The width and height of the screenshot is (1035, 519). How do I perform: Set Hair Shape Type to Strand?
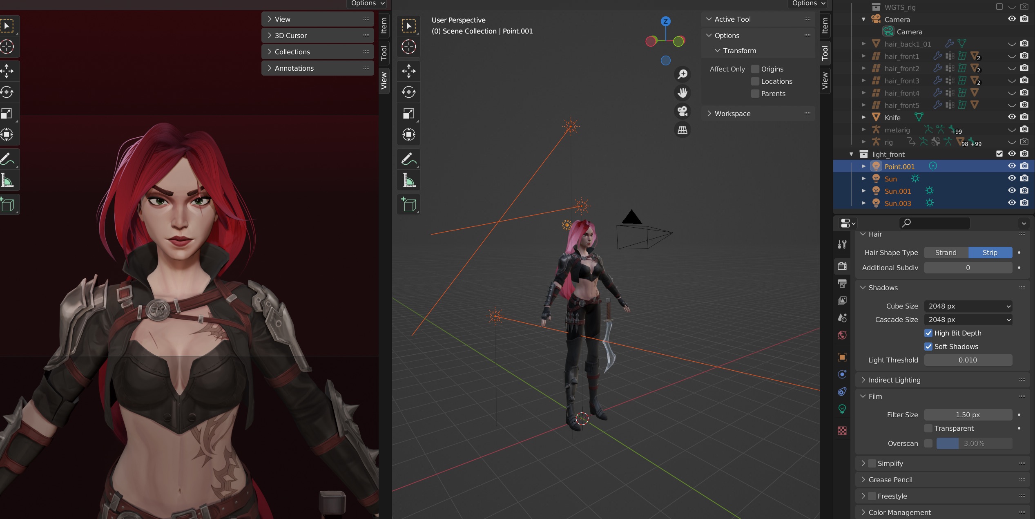coord(946,253)
